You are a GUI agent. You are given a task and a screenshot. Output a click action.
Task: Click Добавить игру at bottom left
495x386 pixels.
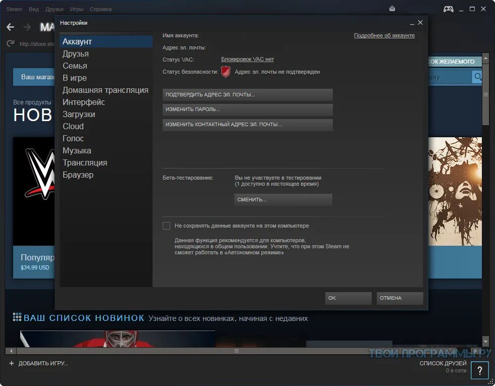[x=43, y=363]
